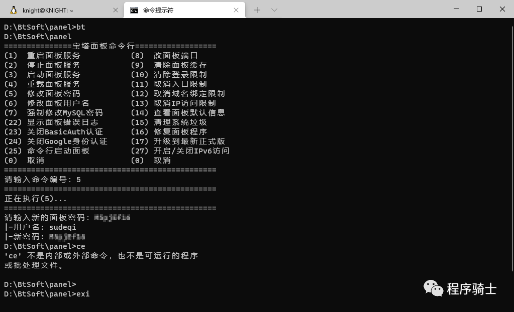The image size is (514, 312).
Task: Select the 命令提示符 tab
Action: (x=184, y=10)
